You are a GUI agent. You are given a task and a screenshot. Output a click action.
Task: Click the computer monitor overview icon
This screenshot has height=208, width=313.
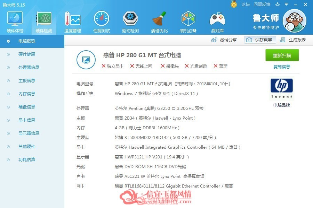(x=86, y=60)
